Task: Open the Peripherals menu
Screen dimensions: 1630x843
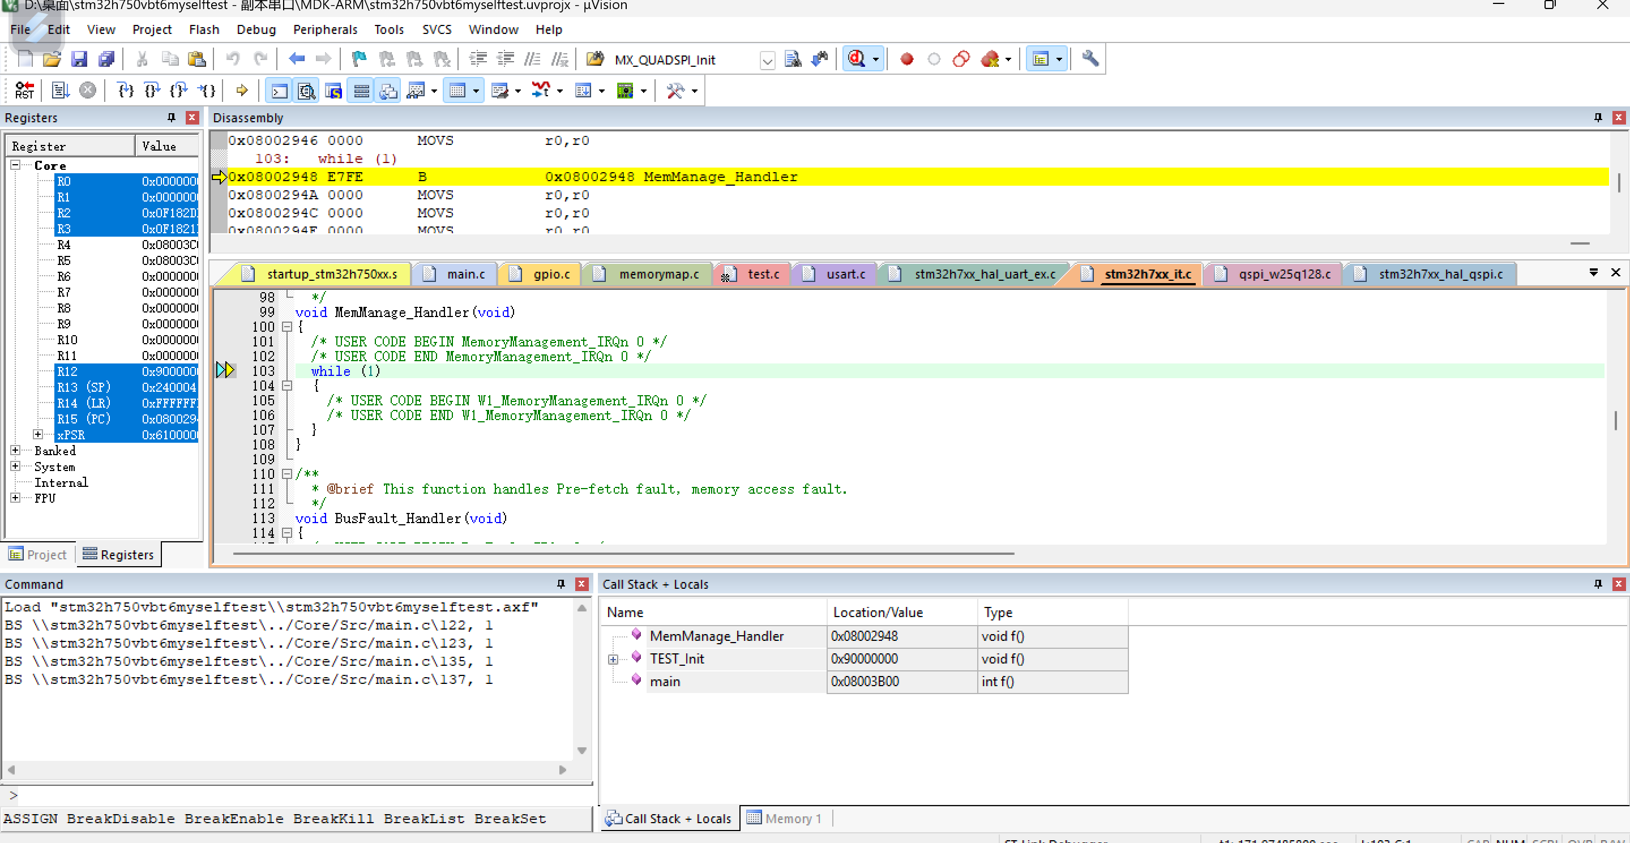Action: tap(324, 30)
